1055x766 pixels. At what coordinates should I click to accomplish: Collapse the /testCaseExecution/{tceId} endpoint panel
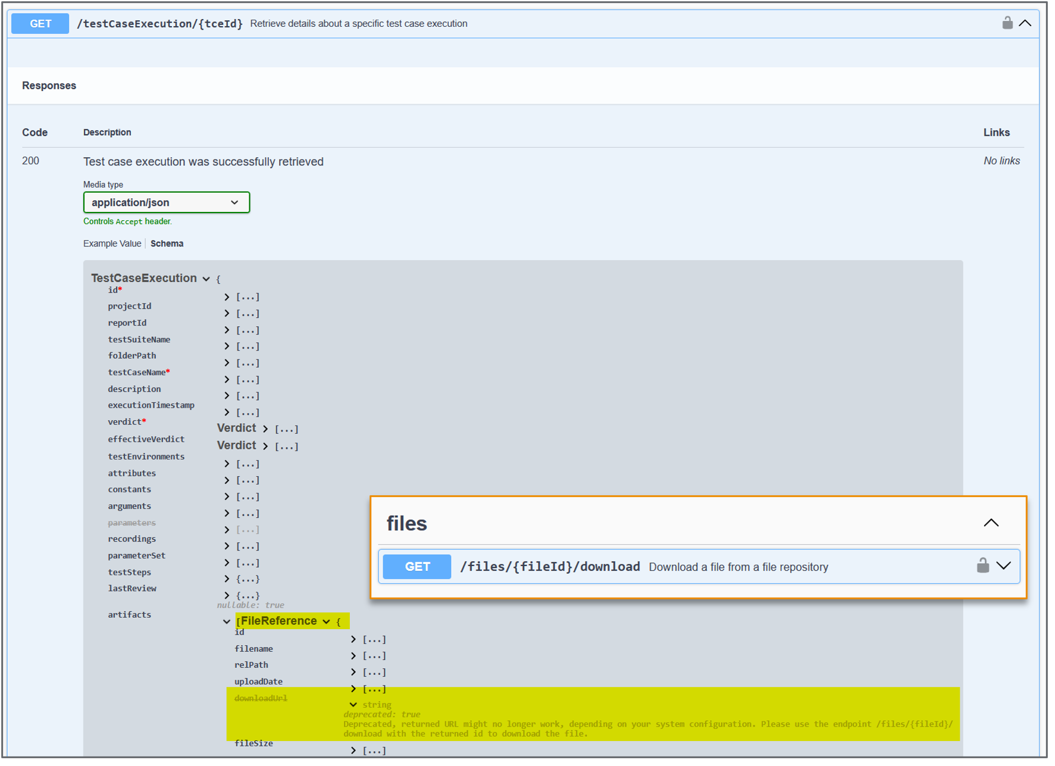[1025, 23]
